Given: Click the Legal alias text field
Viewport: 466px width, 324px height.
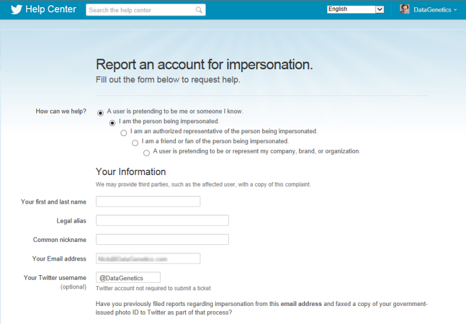Looking at the screenshot, I should (162, 220).
